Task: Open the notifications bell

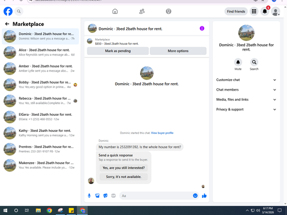Action: (x=265, y=11)
